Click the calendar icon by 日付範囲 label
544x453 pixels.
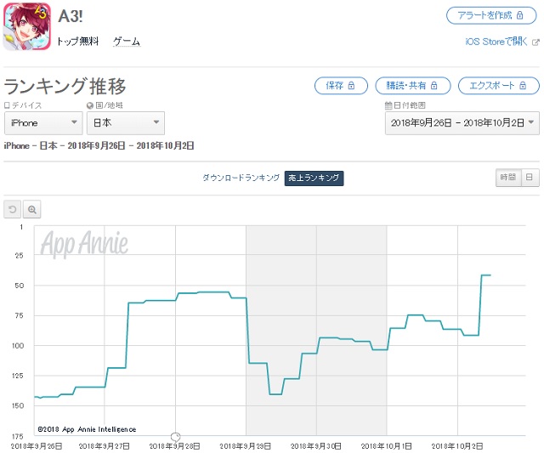coord(388,105)
